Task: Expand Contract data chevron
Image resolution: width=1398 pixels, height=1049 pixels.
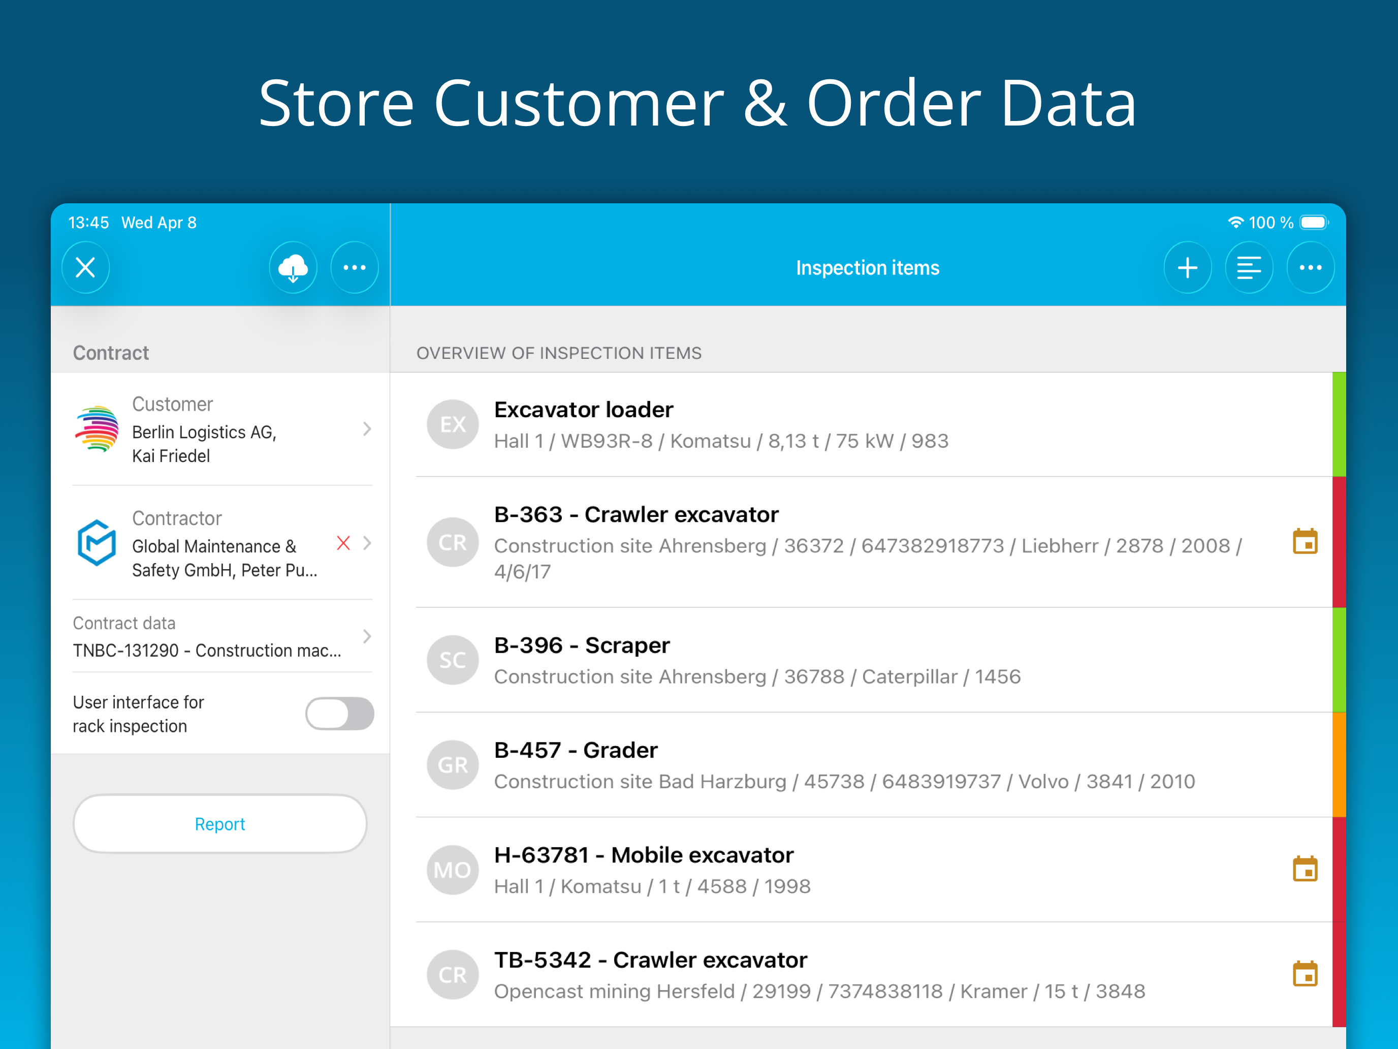Action: pyautogui.click(x=367, y=636)
